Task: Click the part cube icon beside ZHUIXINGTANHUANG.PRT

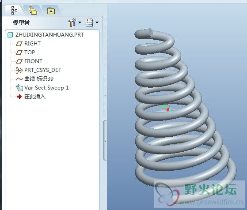Action: point(11,35)
